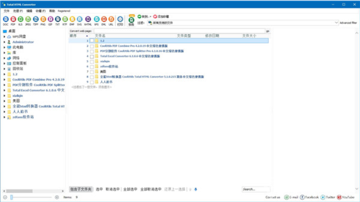
Task: Check the box for folder 1.2
Action: click(x=92, y=41)
